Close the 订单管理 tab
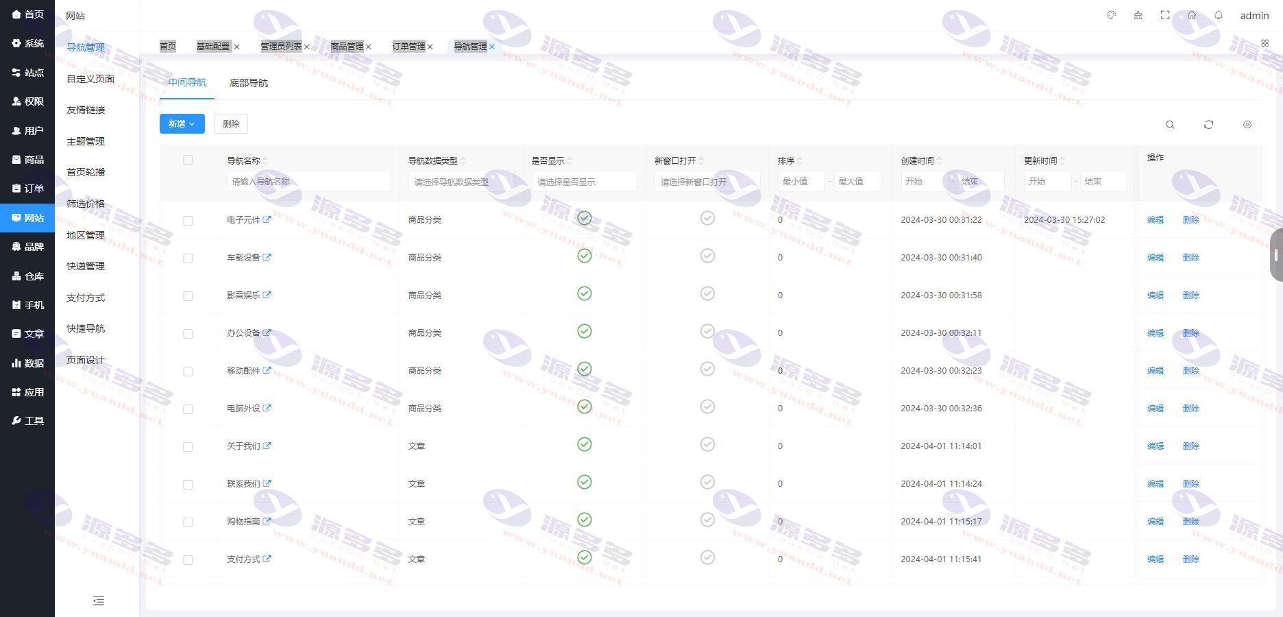Image resolution: width=1283 pixels, height=617 pixels. point(430,47)
